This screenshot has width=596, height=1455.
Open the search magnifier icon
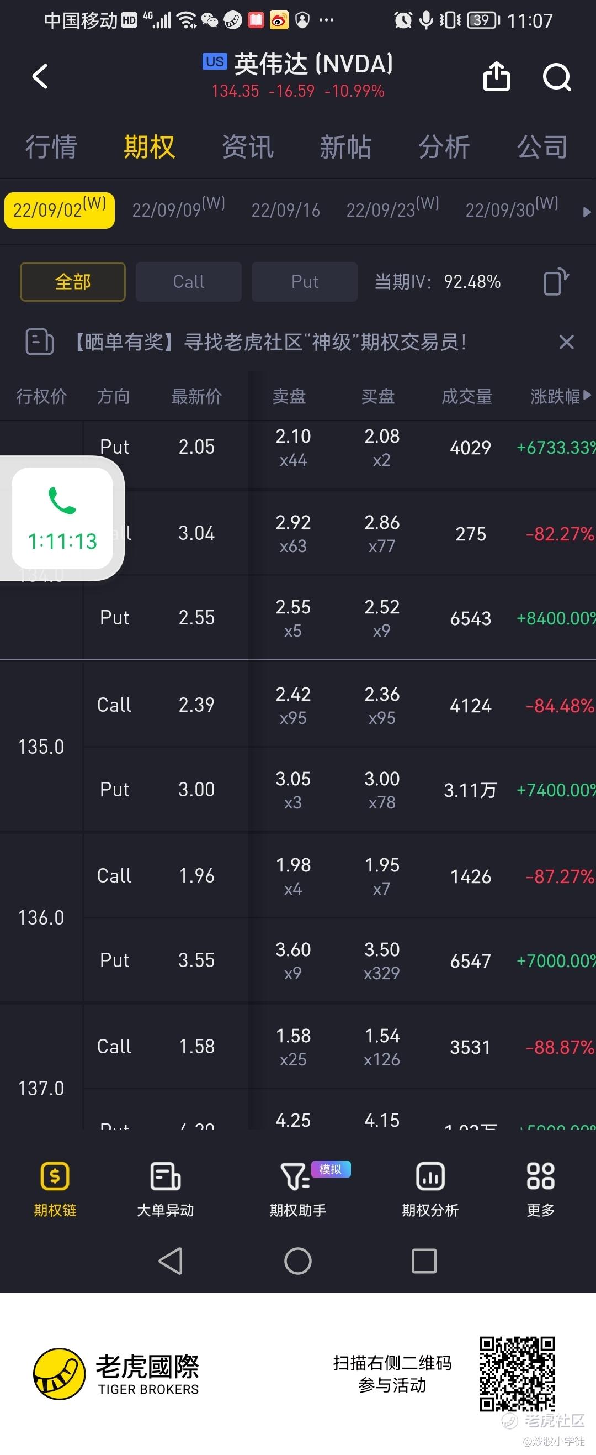pos(557,77)
